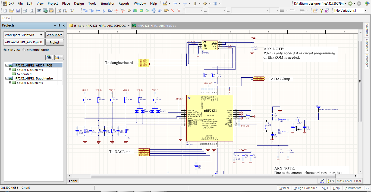Open the Simulator menu

107,4
